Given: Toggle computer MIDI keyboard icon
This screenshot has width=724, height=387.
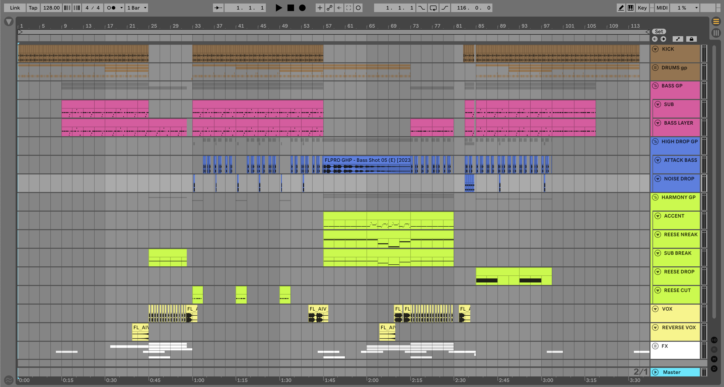Looking at the screenshot, I should (630, 8).
